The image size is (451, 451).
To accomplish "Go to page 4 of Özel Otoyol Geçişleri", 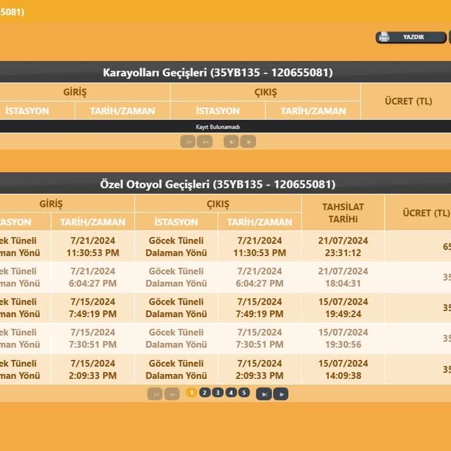I will (231, 392).
